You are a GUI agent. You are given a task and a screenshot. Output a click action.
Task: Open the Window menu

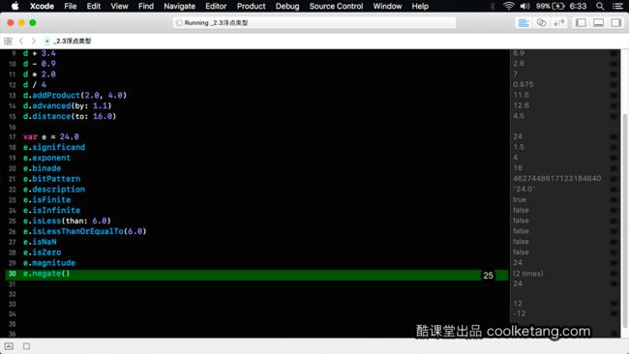387,6
